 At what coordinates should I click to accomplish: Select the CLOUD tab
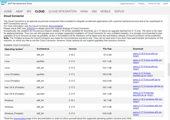(40, 11)
